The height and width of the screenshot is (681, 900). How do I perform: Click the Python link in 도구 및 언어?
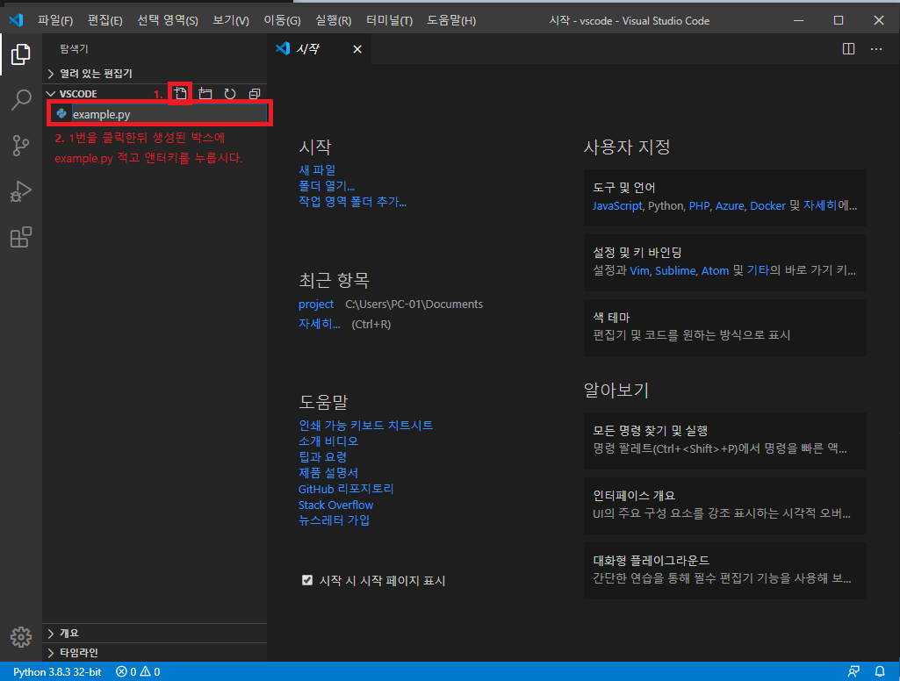(666, 206)
